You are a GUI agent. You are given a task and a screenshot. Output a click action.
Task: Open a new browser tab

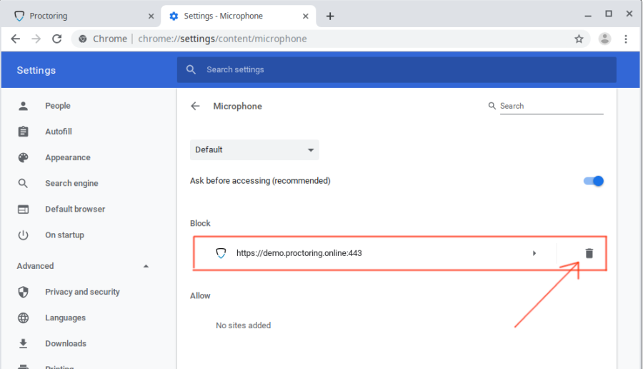[330, 16]
